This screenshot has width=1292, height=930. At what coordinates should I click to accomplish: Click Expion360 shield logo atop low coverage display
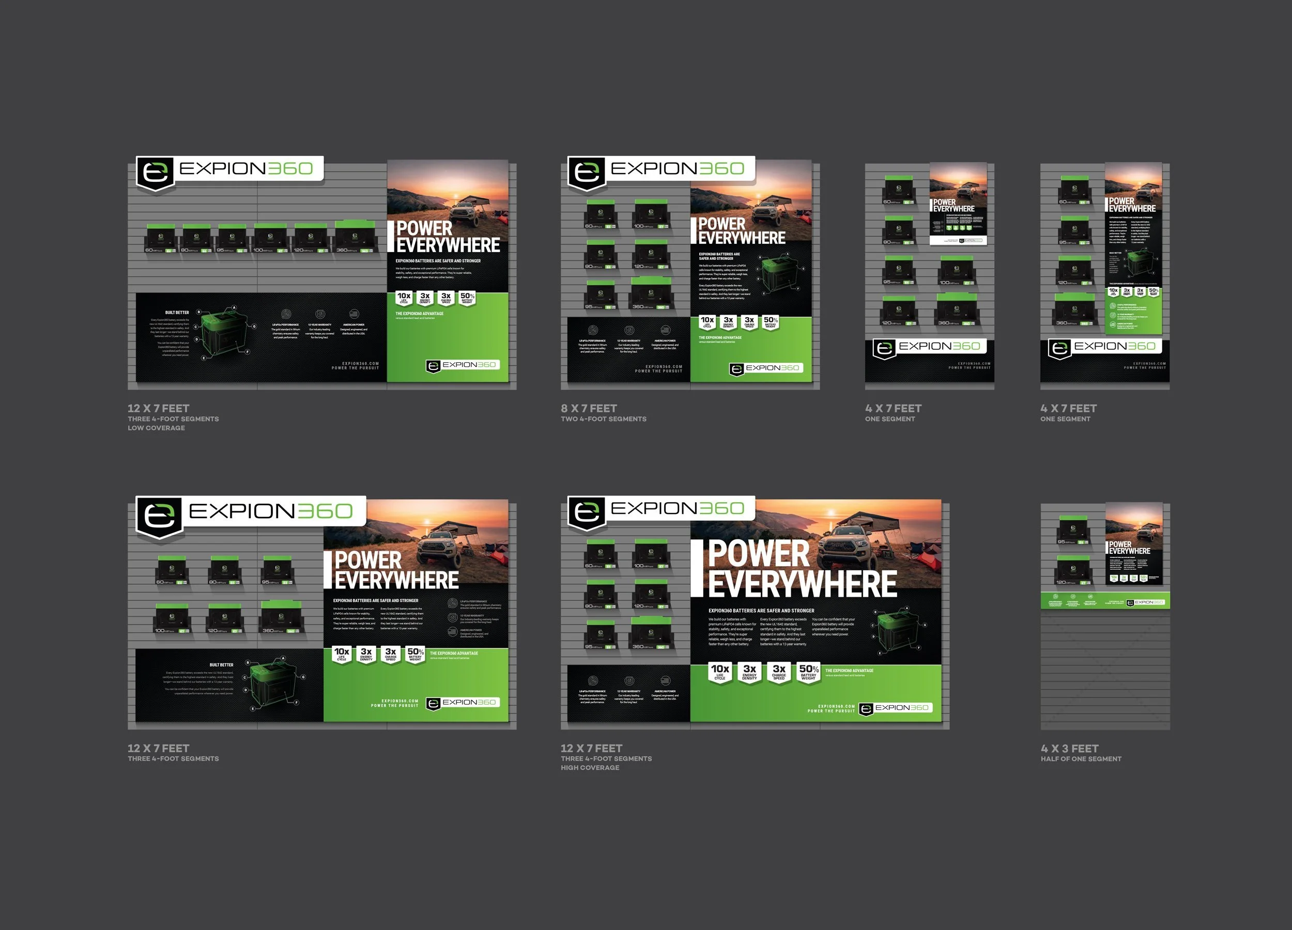pyautogui.click(x=155, y=173)
